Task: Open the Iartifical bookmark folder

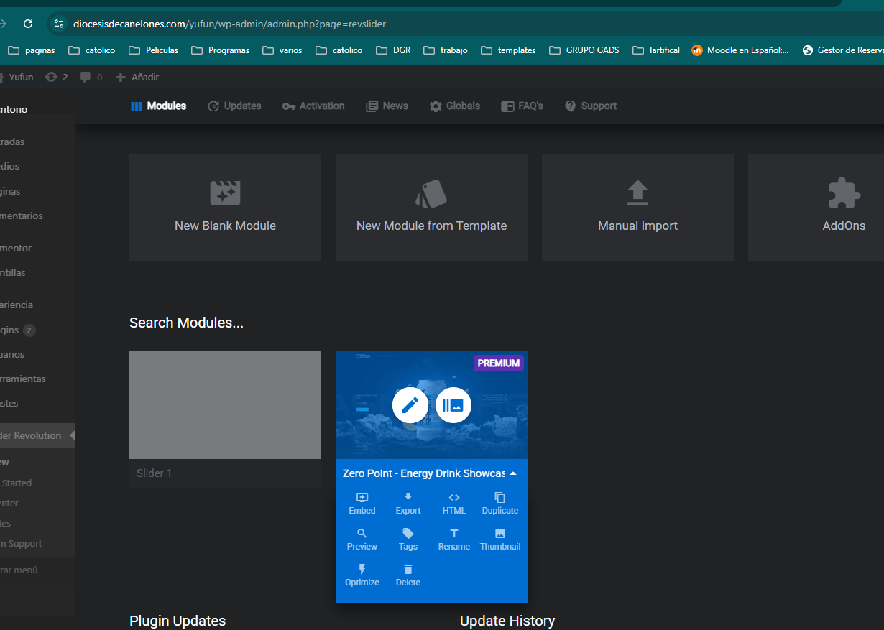Action: pos(656,50)
